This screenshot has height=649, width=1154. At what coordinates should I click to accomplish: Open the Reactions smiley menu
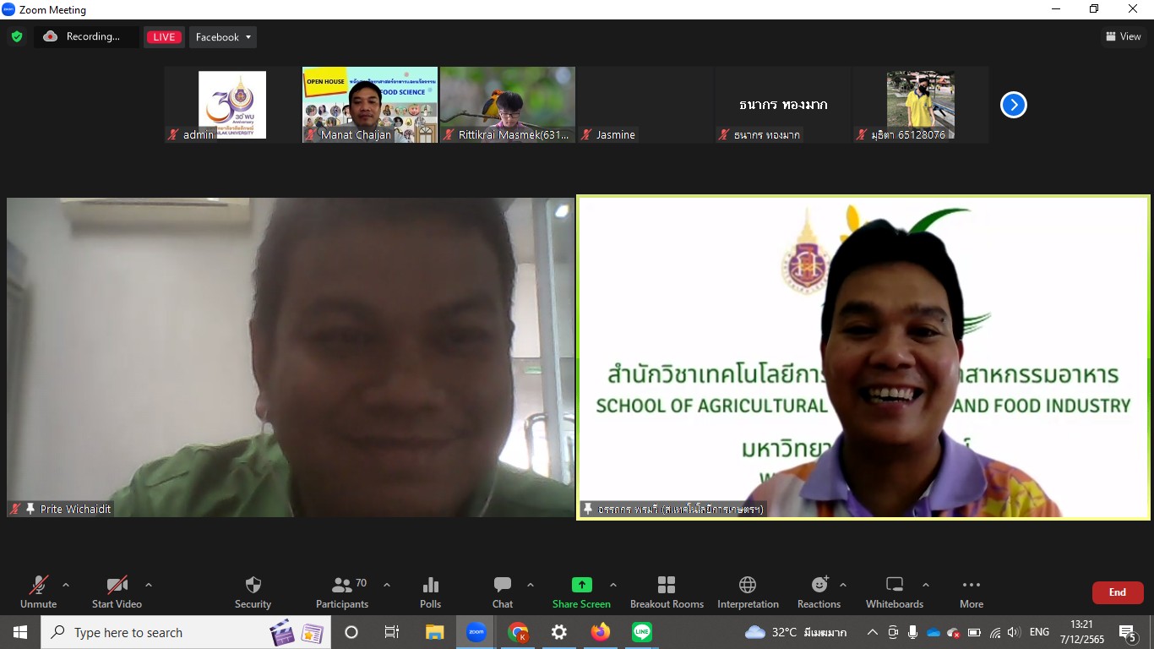coord(819,592)
